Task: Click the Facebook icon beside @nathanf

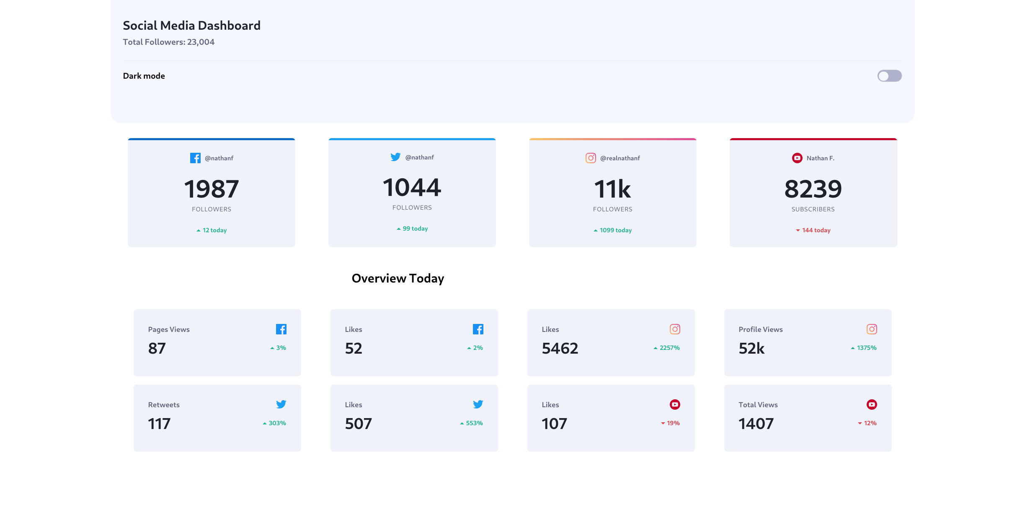Action: click(x=195, y=158)
